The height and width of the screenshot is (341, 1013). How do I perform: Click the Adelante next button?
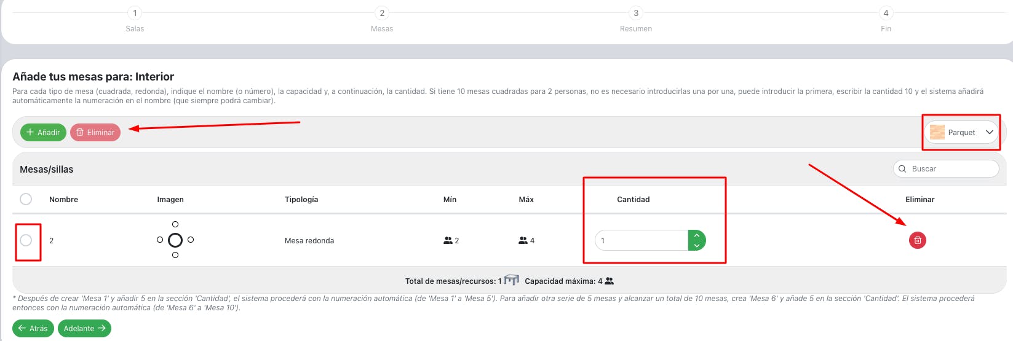(x=84, y=328)
